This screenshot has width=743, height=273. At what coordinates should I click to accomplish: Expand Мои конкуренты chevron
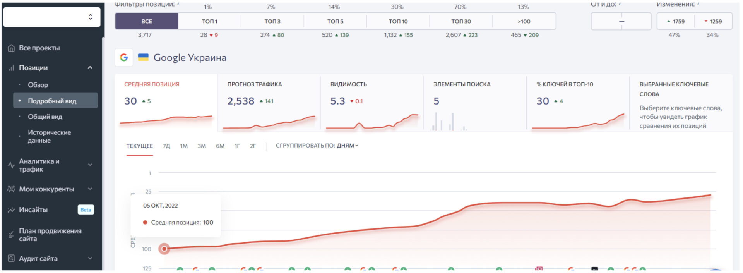coord(90,189)
